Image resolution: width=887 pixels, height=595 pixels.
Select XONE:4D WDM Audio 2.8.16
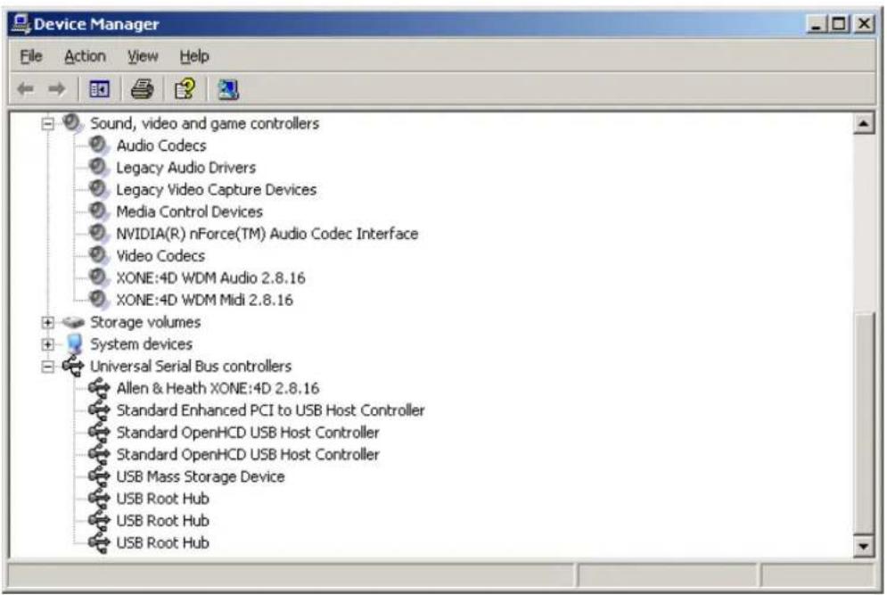click(x=210, y=278)
